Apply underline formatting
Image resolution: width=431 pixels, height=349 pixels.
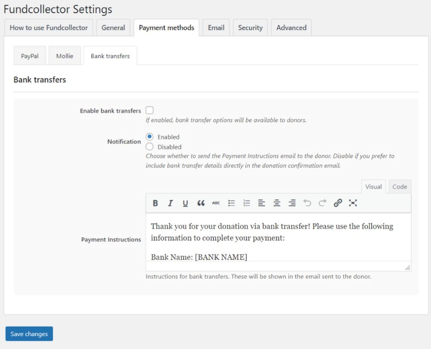pyautogui.click(x=185, y=203)
